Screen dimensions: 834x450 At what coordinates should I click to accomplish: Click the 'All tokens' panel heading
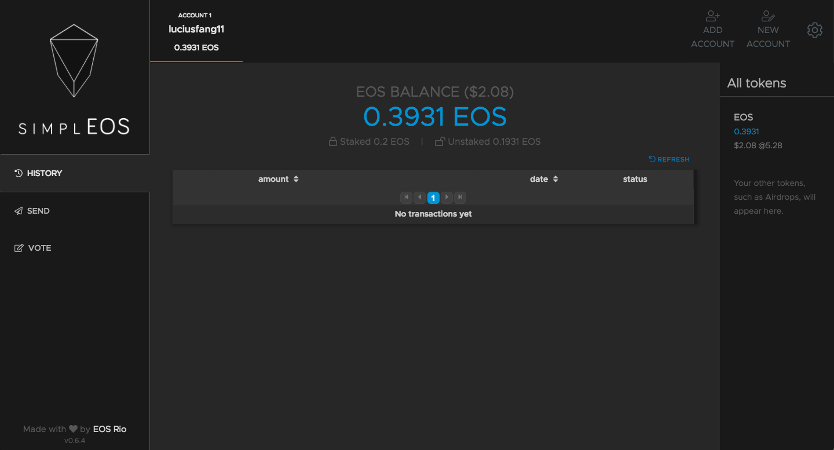coord(757,83)
